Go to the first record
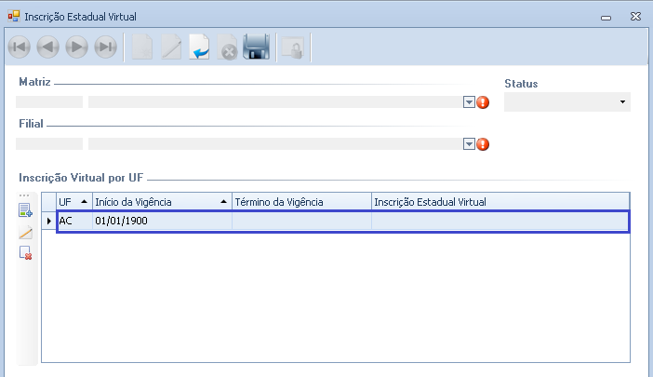Screen dimensions: 653x377 point(20,47)
